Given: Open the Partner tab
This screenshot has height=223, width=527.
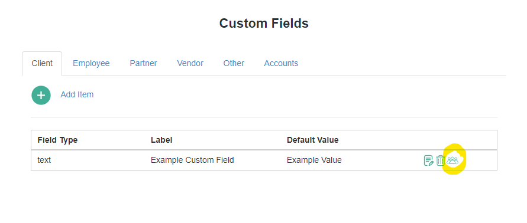Looking at the screenshot, I should [144, 63].
